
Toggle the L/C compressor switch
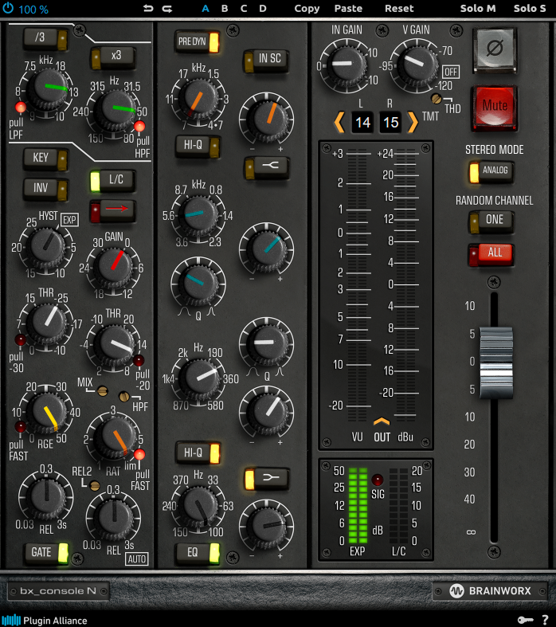click(x=113, y=181)
